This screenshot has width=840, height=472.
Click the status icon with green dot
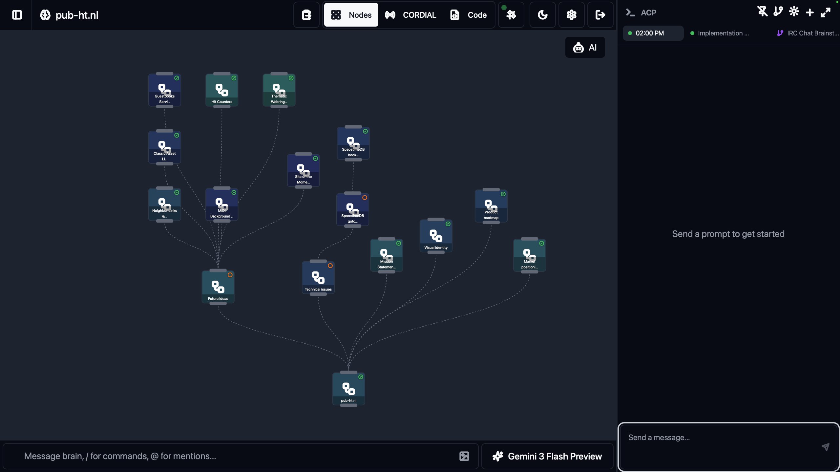511,15
